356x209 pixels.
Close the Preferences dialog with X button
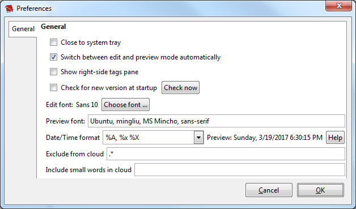338,6
